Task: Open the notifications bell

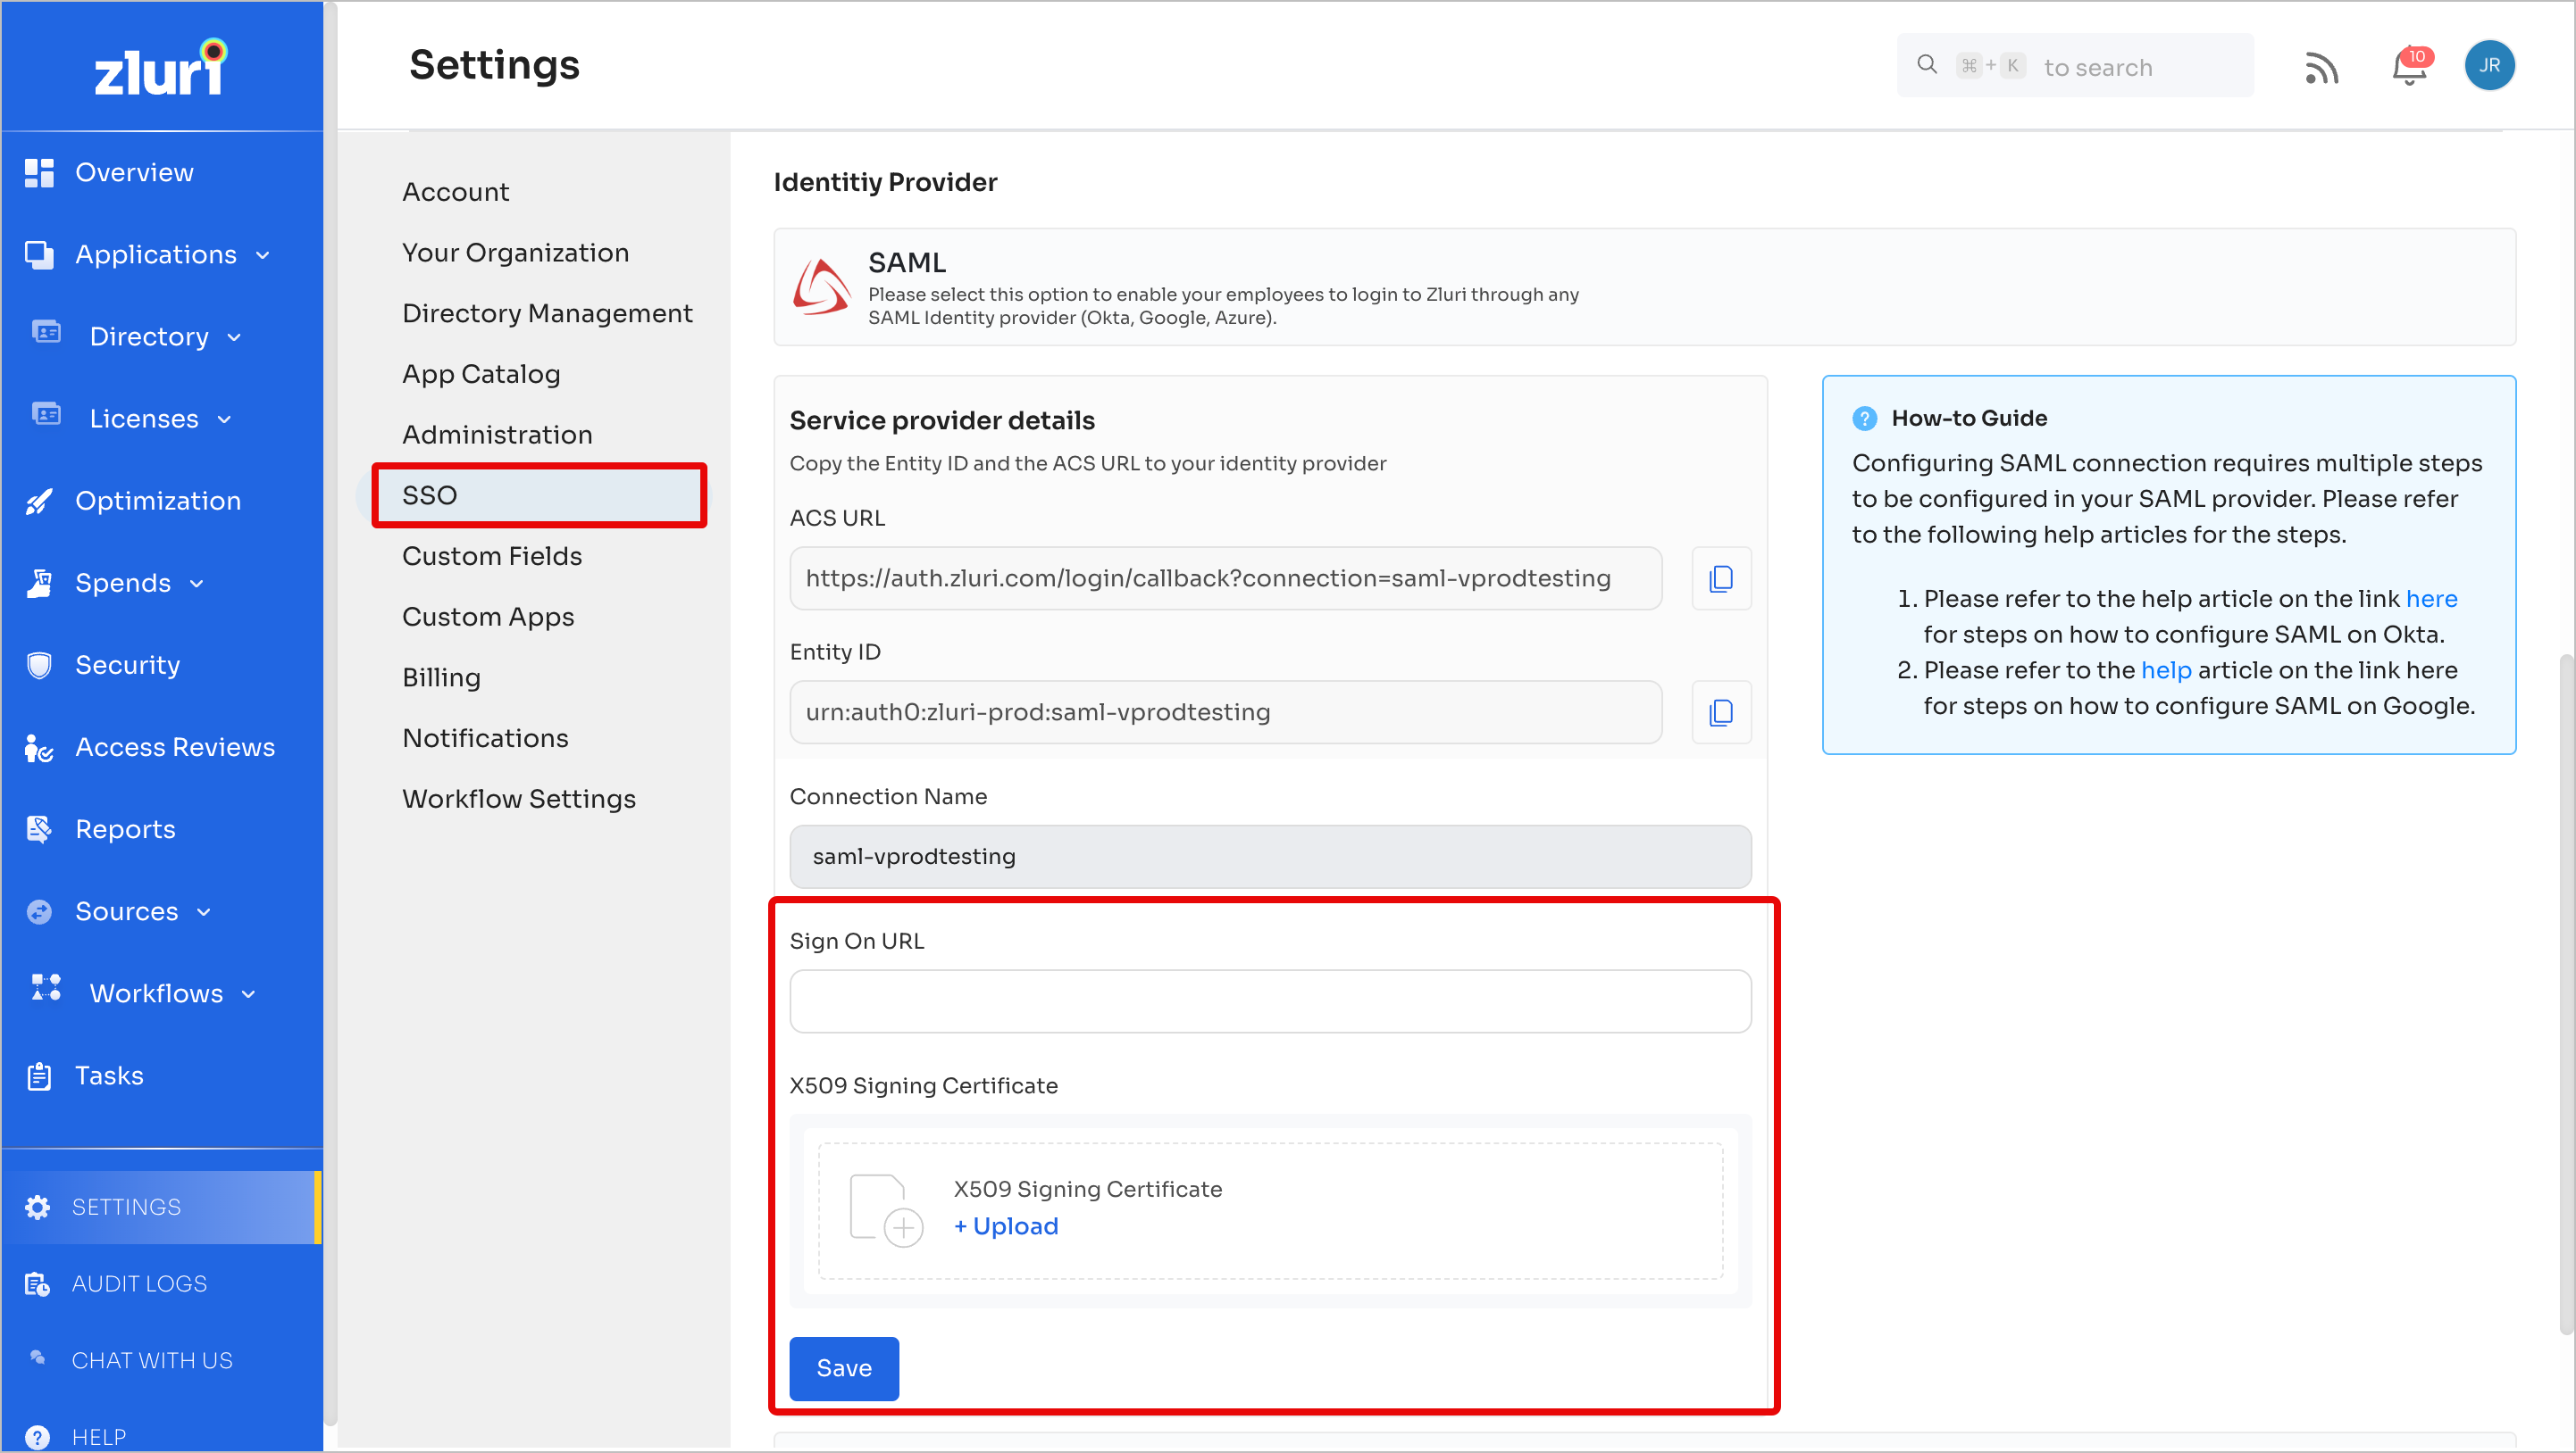Action: [2410, 67]
